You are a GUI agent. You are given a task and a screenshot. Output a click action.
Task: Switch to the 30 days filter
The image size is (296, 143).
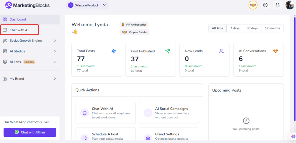click(x=252, y=28)
